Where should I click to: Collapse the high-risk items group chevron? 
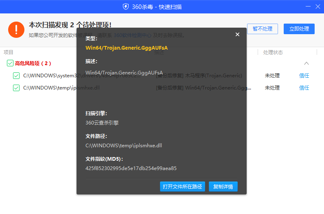tap(306, 63)
